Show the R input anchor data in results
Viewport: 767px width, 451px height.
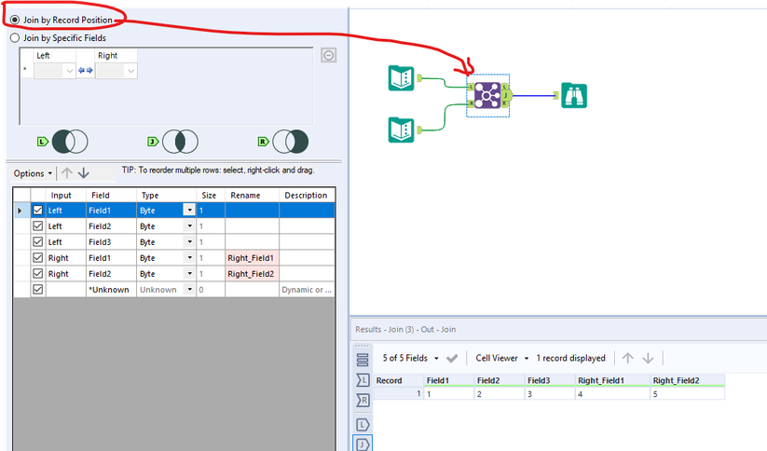click(363, 401)
